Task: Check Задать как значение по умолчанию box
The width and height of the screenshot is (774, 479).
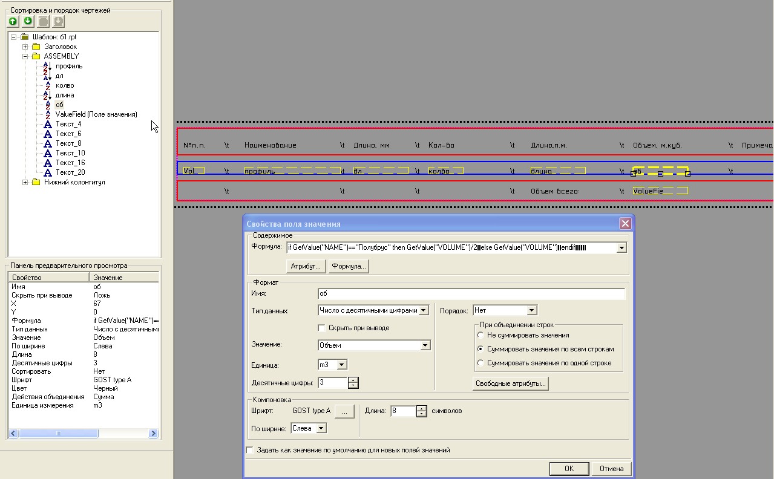Action: [x=250, y=450]
